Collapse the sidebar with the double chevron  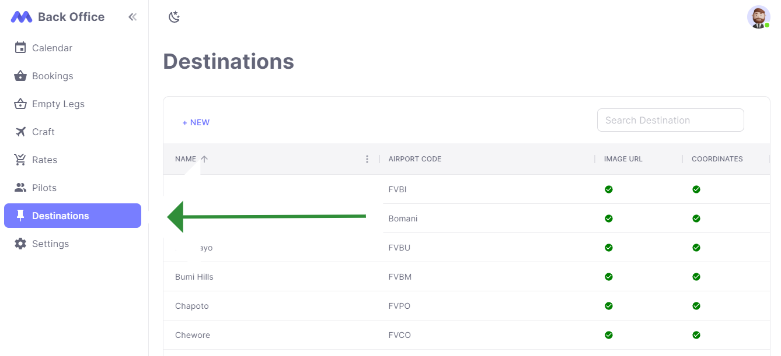tap(133, 17)
